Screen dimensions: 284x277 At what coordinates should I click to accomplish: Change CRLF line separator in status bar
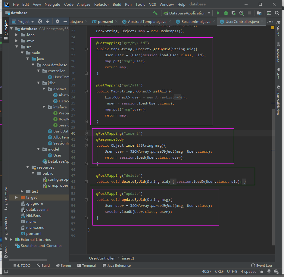(219, 271)
